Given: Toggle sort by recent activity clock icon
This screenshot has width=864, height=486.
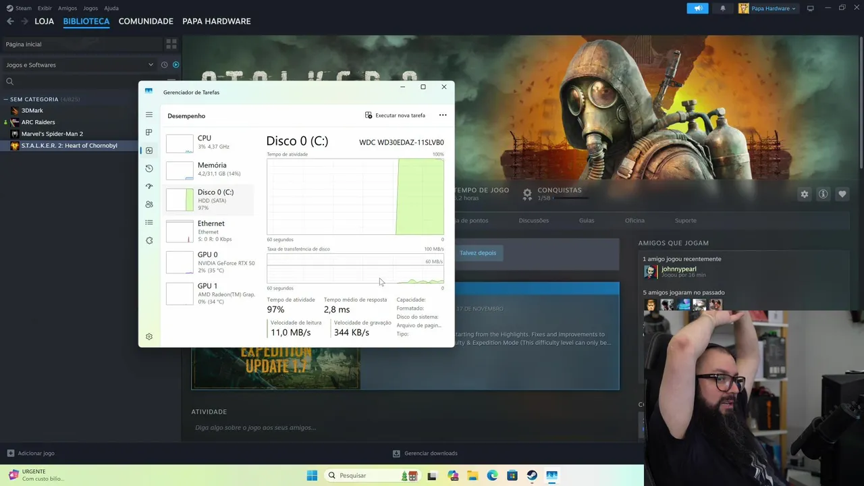Looking at the screenshot, I should 164,65.
